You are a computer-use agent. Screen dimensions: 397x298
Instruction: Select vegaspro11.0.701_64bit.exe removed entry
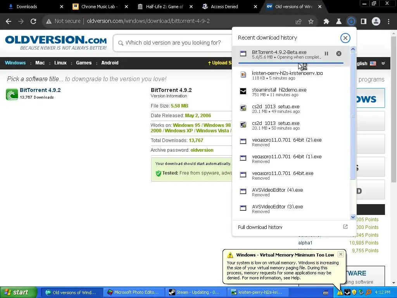tap(291, 176)
